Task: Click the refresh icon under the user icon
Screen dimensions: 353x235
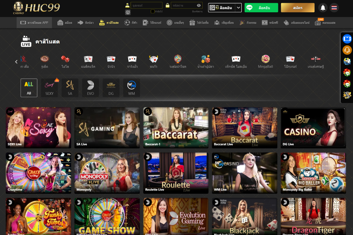Action: (x=128, y=12)
